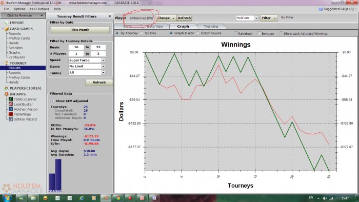Image resolution: width=359 pixels, height=202 pixels.
Task: Open the Tables dropdown (All)
Action: pos(104,72)
